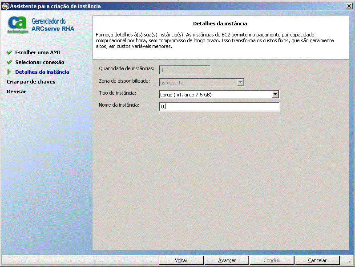Go to Escolher uma AMI step

tap(37, 52)
